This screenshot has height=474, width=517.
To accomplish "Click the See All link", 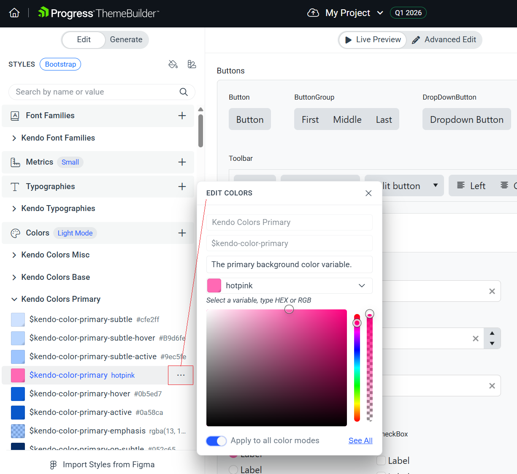I will click(x=360, y=440).
